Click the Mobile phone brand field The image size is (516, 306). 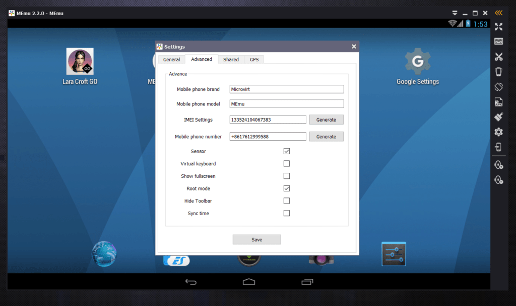(x=287, y=89)
